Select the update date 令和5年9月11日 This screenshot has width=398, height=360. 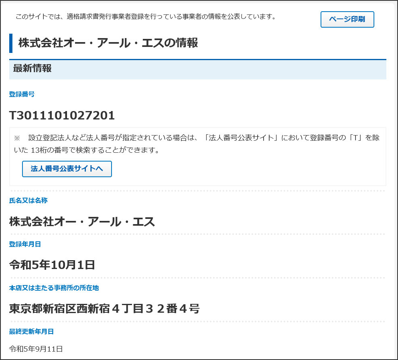pyautogui.click(x=36, y=349)
